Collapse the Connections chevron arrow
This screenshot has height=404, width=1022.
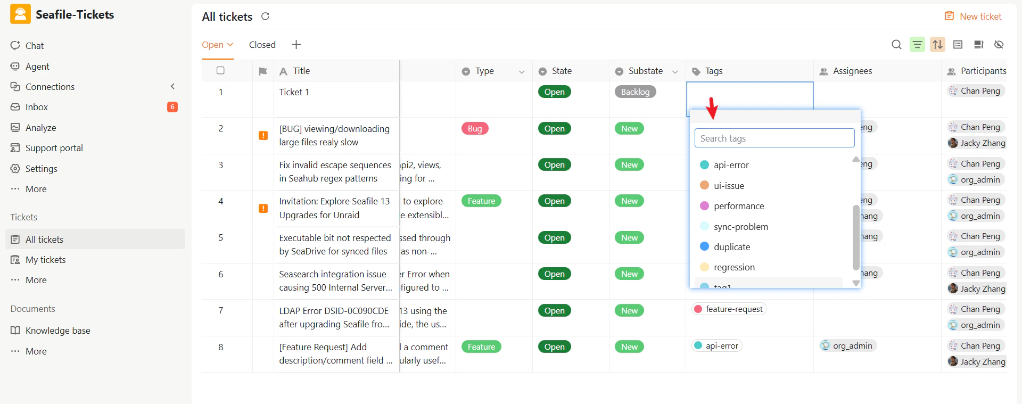[172, 86]
